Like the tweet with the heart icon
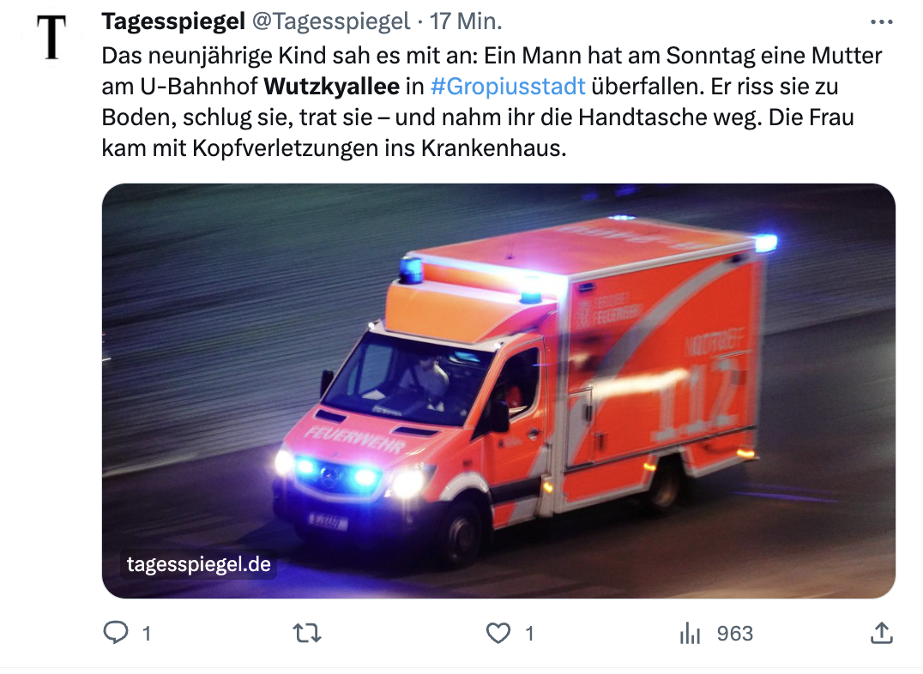 (x=498, y=634)
